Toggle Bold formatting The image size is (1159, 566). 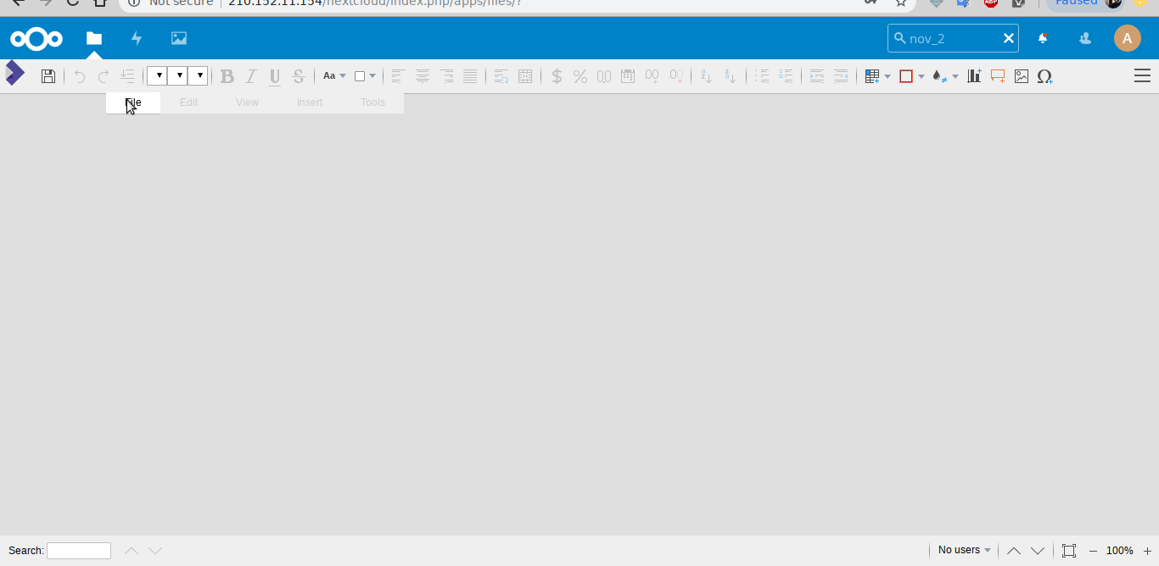click(227, 76)
